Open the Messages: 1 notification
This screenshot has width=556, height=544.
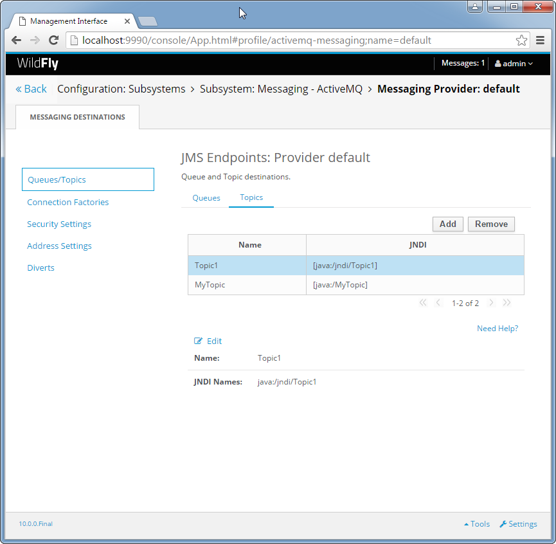pos(463,63)
